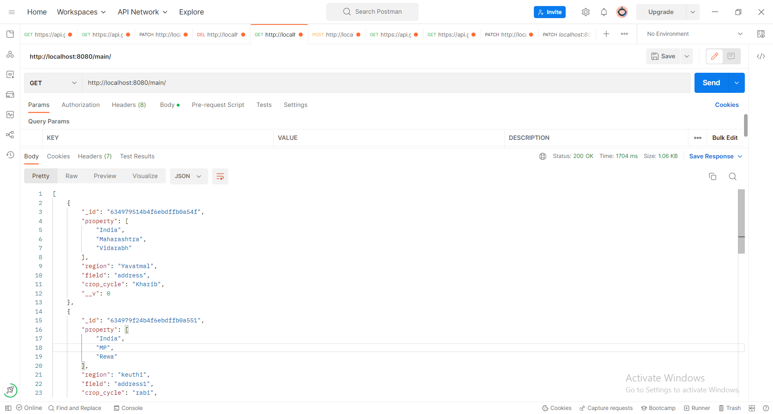The height and width of the screenshot is (414, 773).
Task: Open Postman settings
Action: coord(586,12)
